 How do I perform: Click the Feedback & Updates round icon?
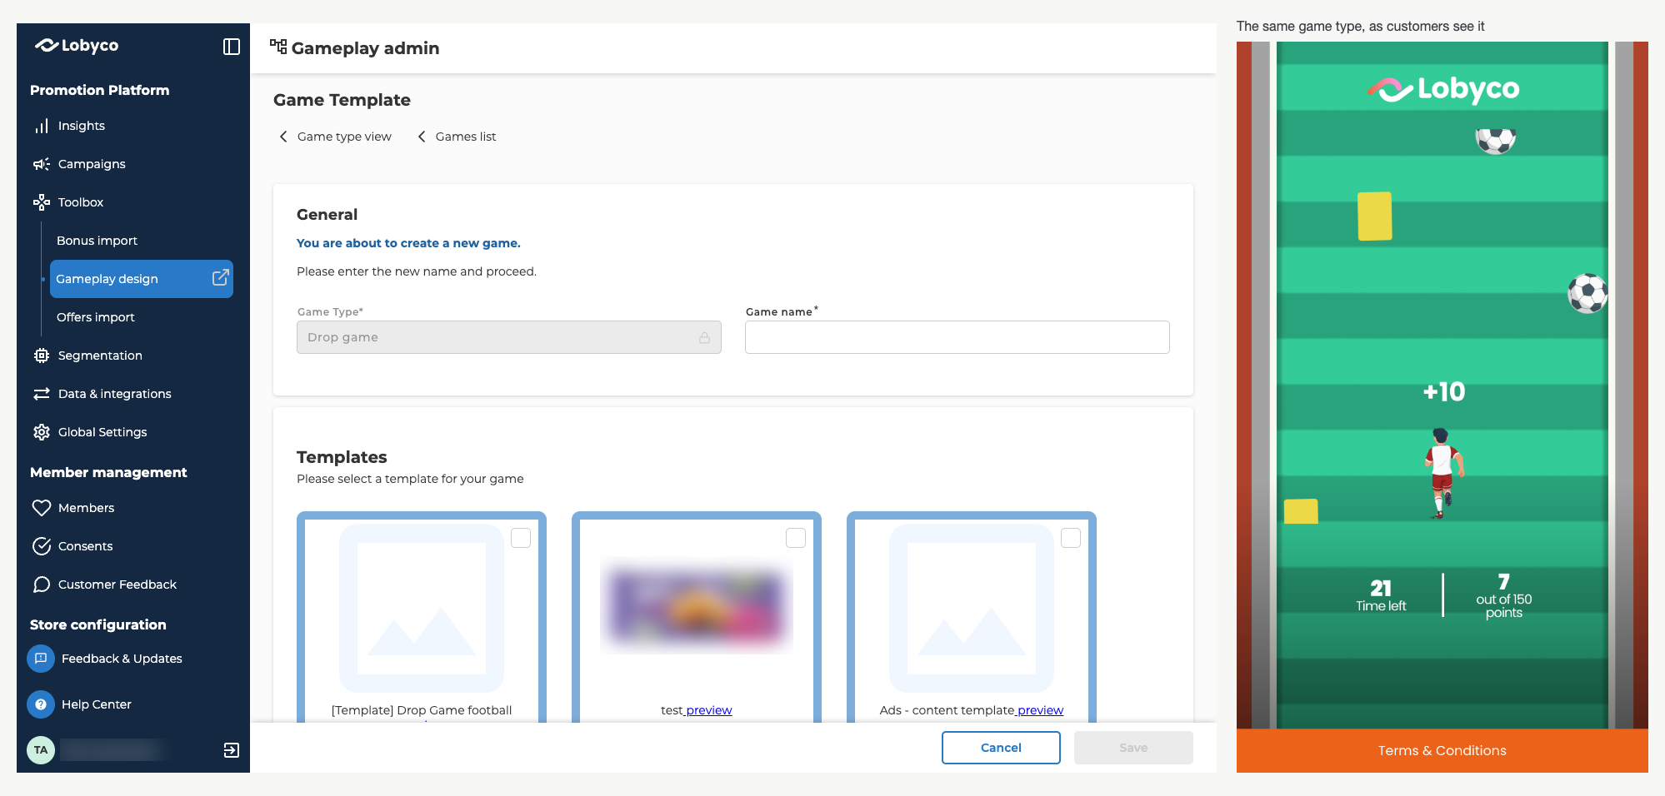click(41, 659)
